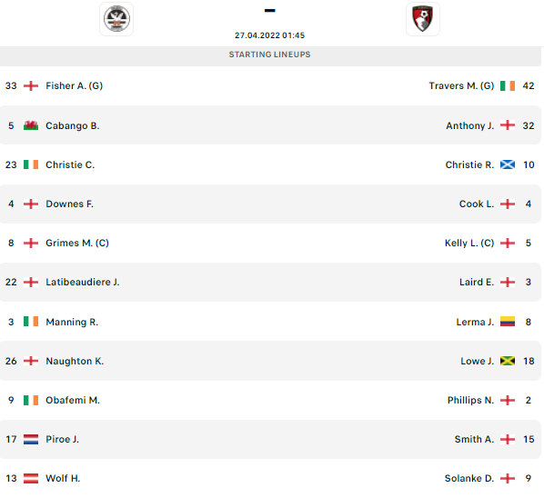Click the Scotland flag beside Christie R.
Image resolution: width=544 pixels, height=498 pixels.
click(508, 164)
